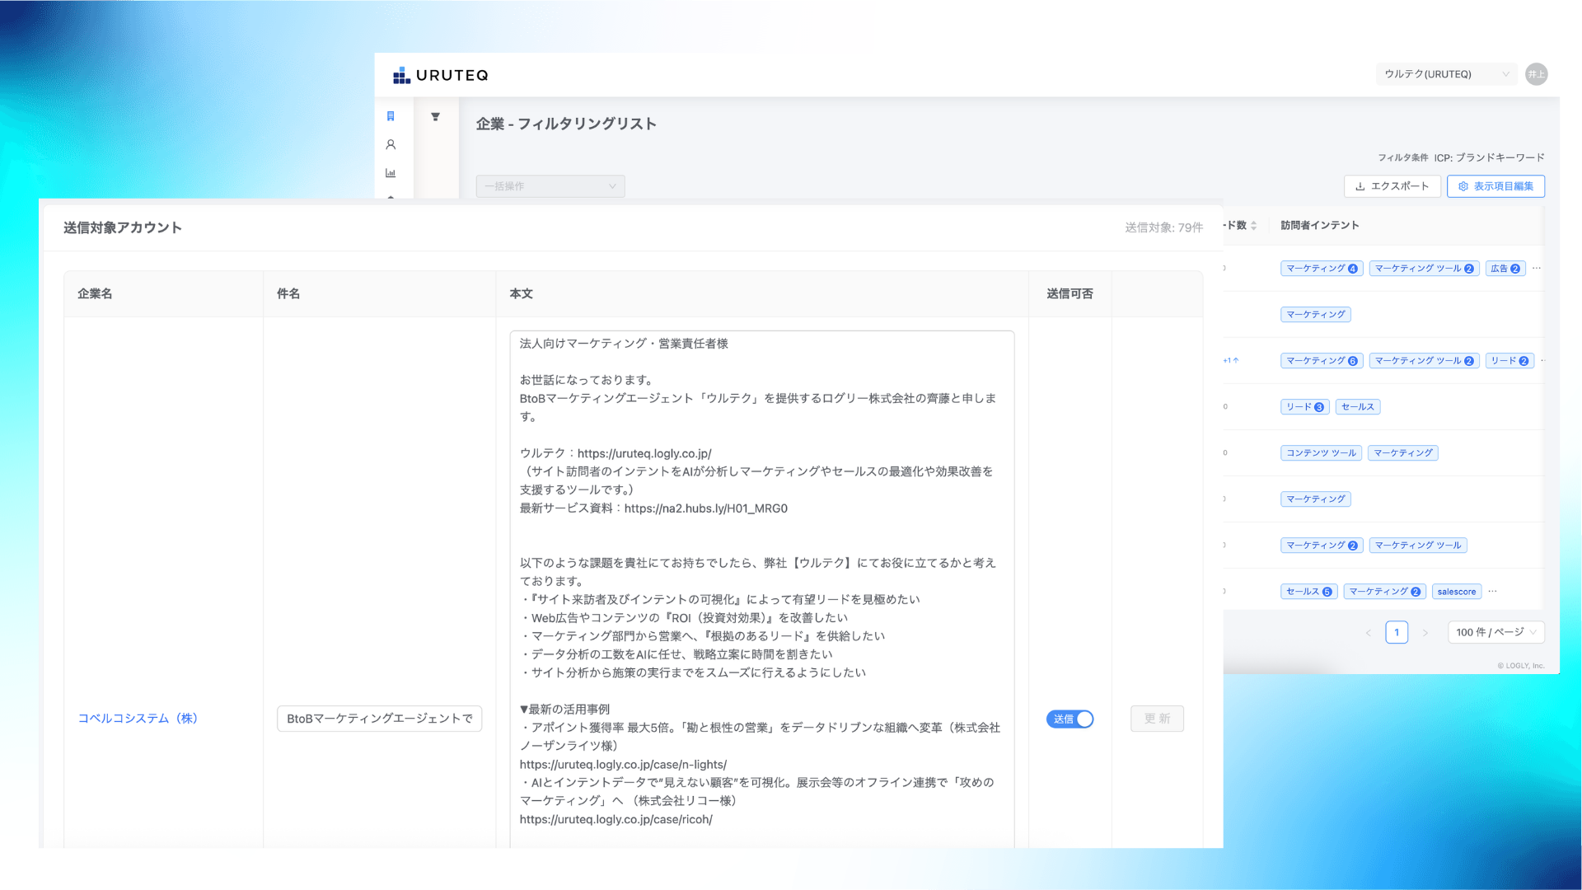Open the 井上 user avatar in the top right

point(1536,74)
